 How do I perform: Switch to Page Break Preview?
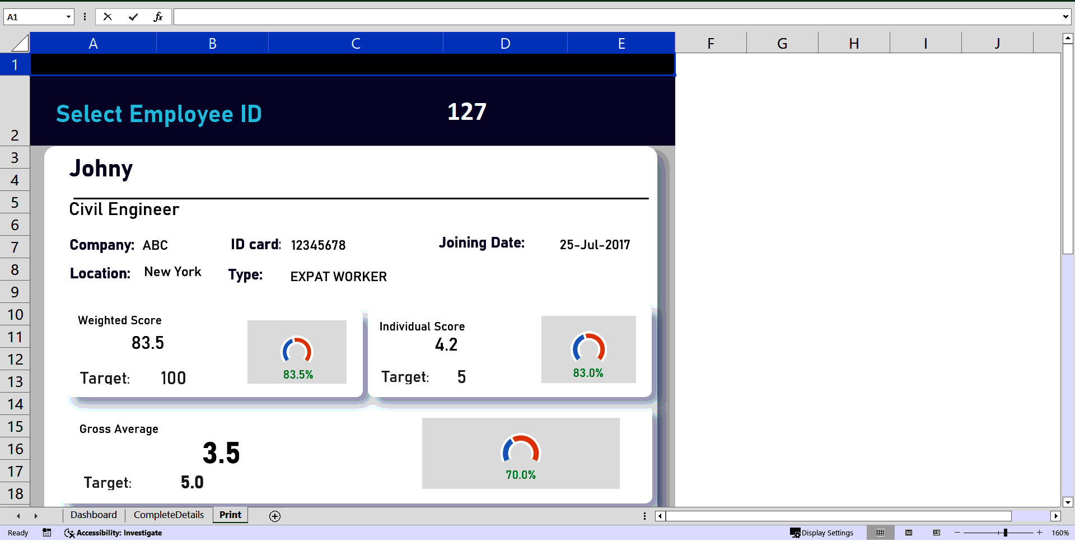pos(937,533)
